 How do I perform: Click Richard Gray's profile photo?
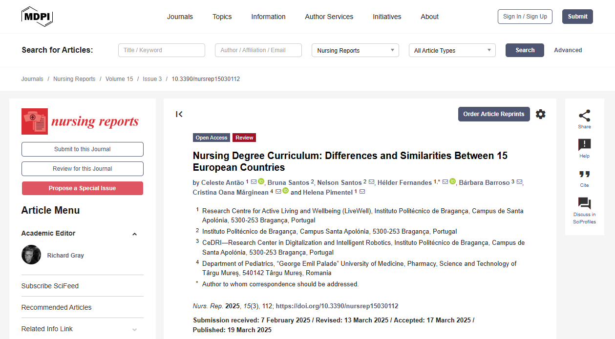point(31,255)
